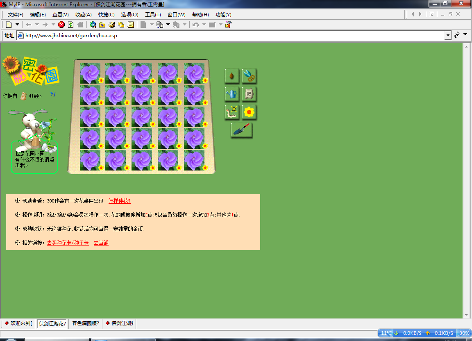The width and height of the screenshot is (472, 341).
Task: Click the bottom-right purple flower plot
Action: 194,160
